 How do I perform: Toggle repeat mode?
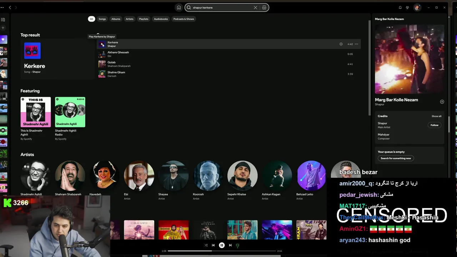(x=237, y=245)
